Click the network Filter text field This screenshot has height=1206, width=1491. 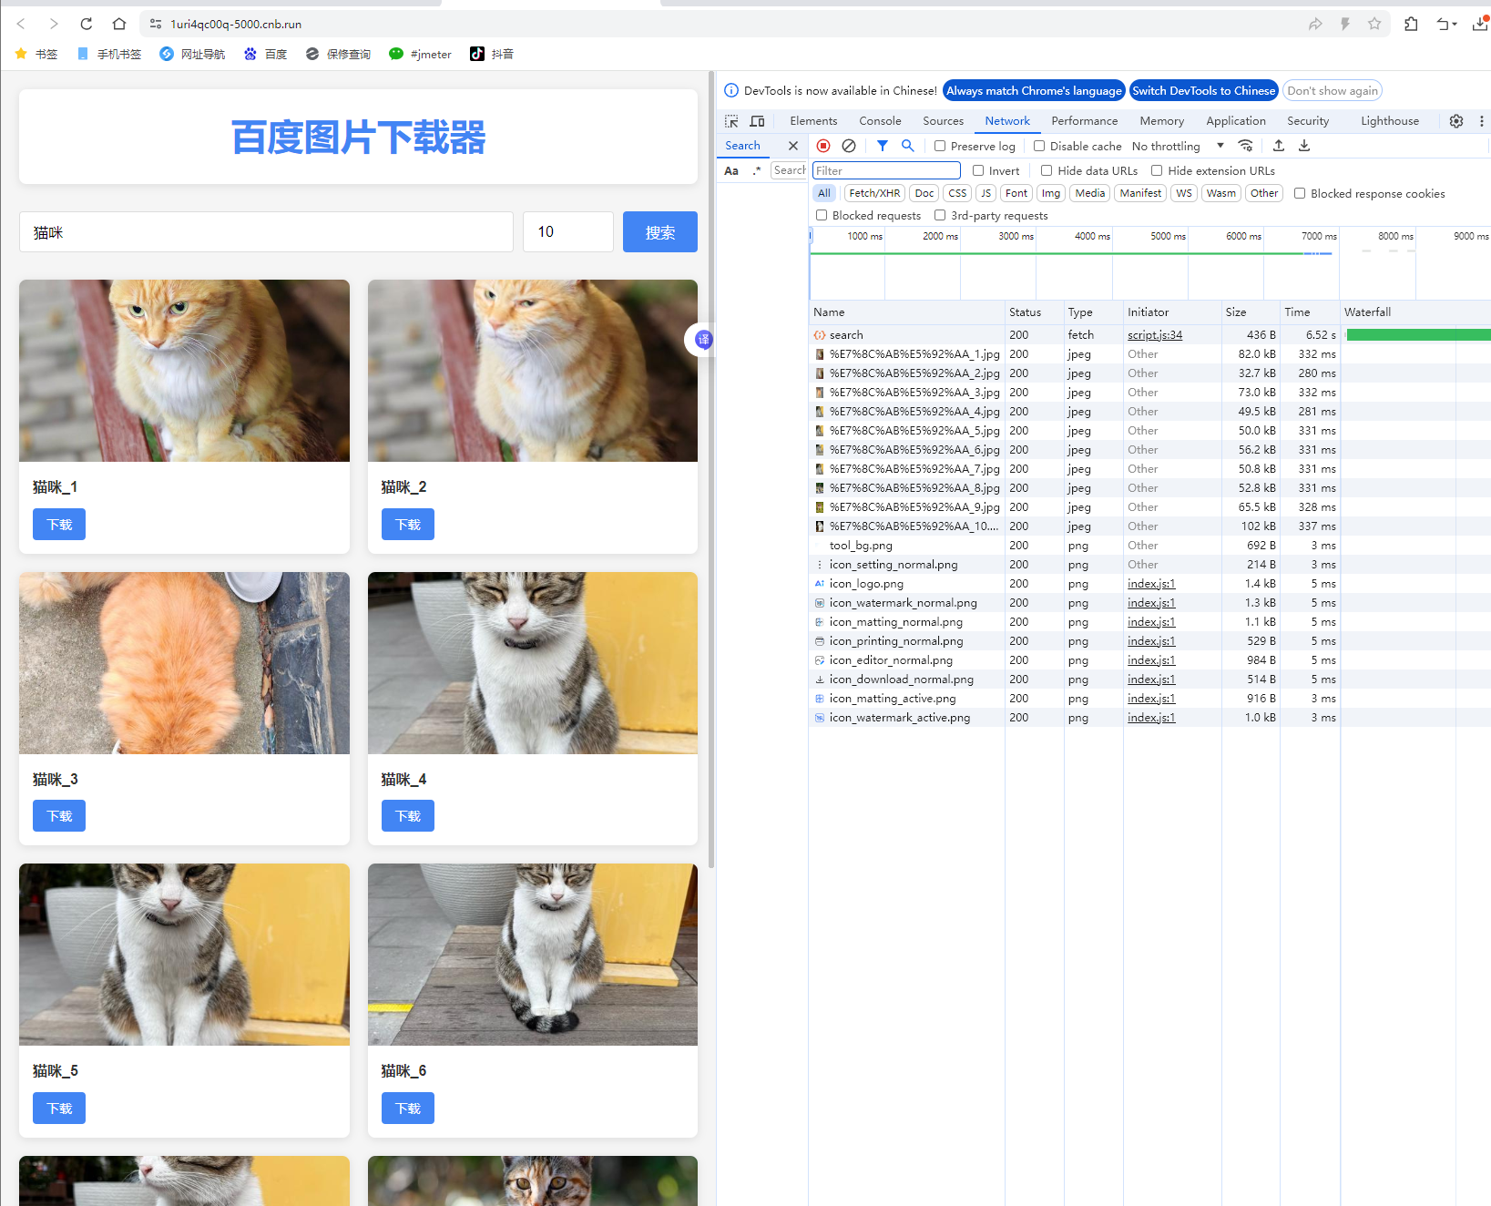pos(886,170)
